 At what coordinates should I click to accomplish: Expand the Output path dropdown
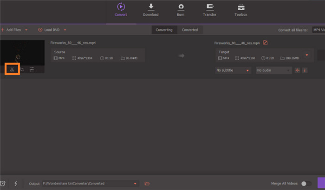click(x=136, y=184)
